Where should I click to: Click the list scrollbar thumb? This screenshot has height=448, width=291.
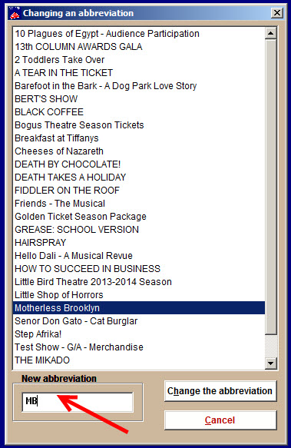pyautogui.click(x=270, y=187)
